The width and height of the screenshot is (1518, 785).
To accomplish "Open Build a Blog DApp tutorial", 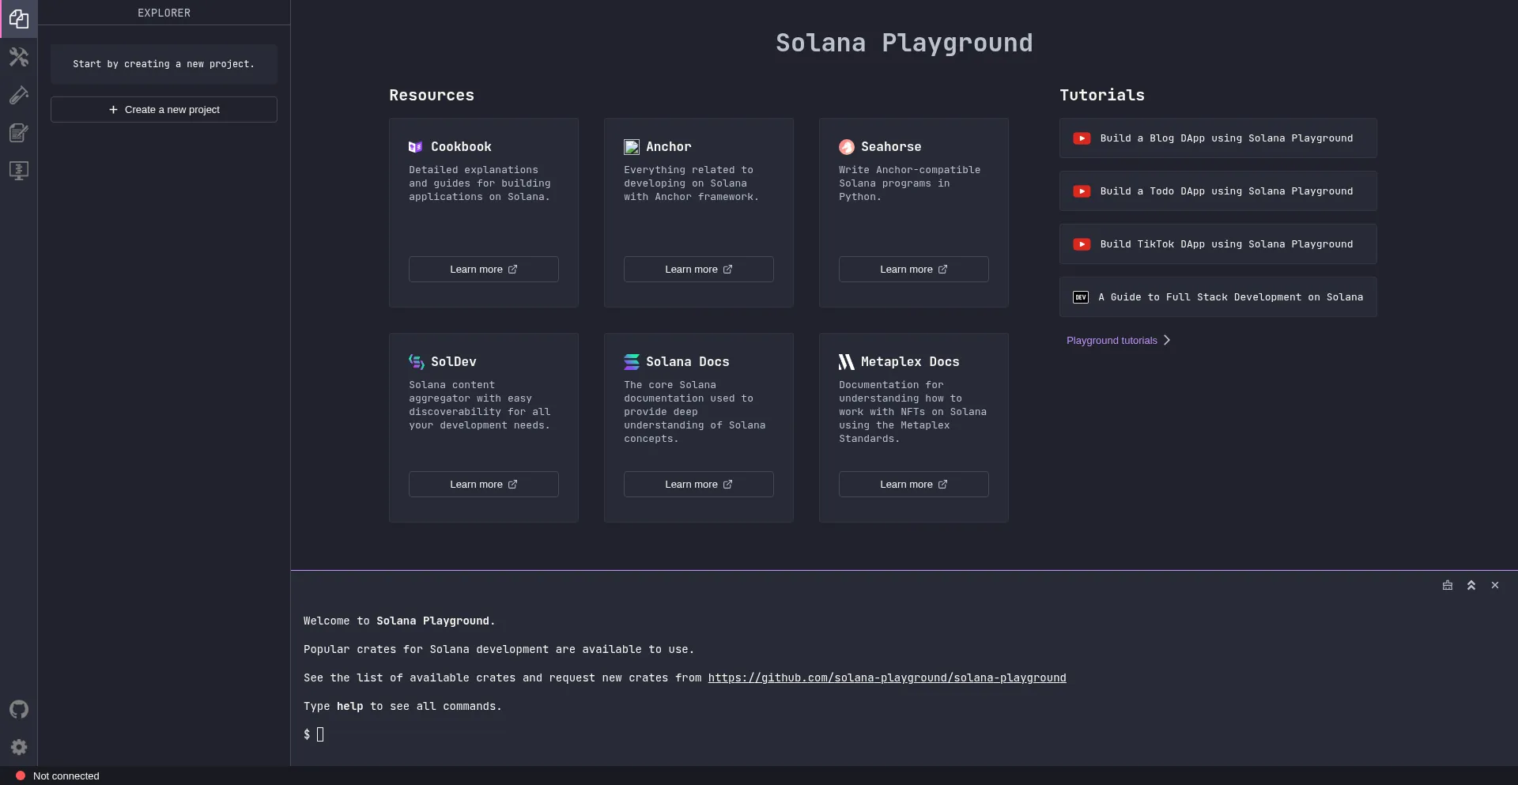I will pos(1218,138).
